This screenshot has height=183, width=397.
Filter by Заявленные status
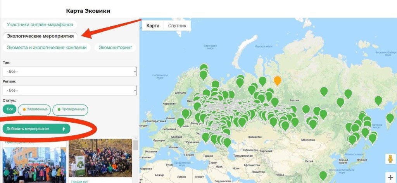pyautogui.click(x=35, y=109)
